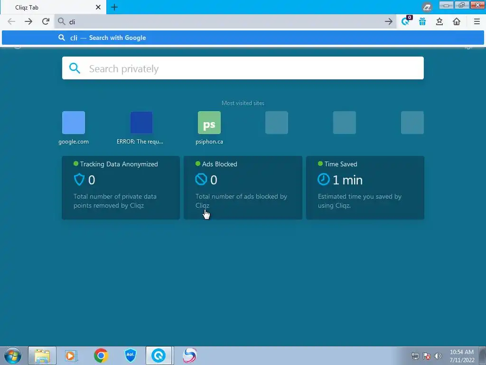Reload the current page
The image size is (486, 365).
coord(46,21)
